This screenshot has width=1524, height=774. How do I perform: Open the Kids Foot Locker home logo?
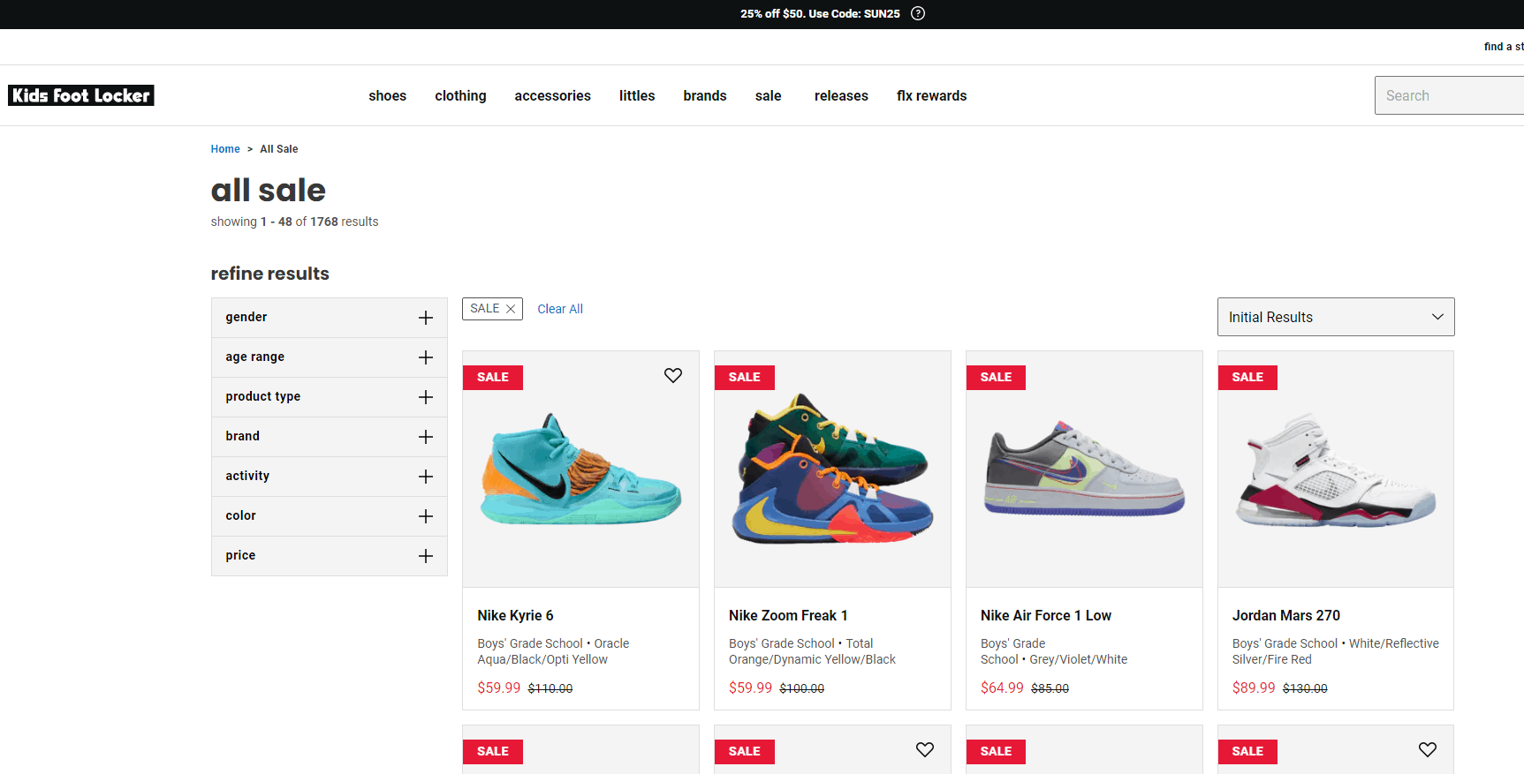pos(81,95)
